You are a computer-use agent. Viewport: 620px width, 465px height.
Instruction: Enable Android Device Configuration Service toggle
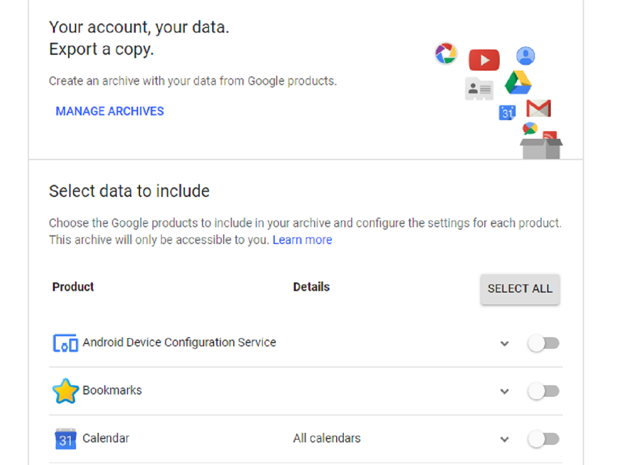click(543, 344)
